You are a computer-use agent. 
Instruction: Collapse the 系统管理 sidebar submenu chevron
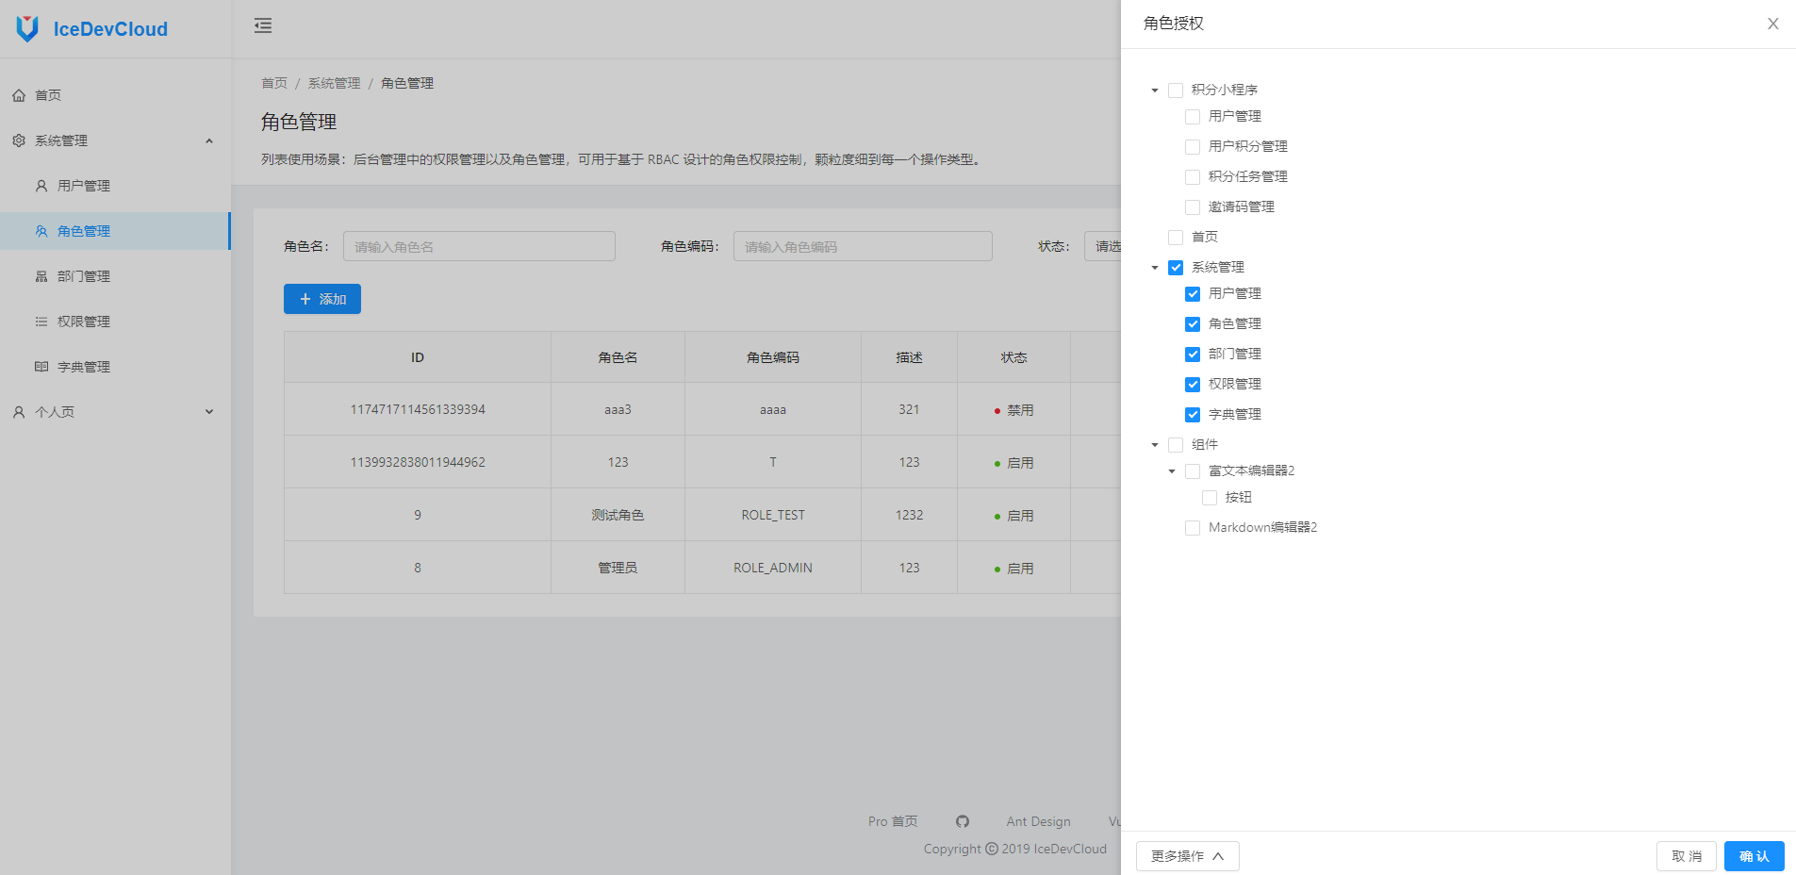coord(209,140)
